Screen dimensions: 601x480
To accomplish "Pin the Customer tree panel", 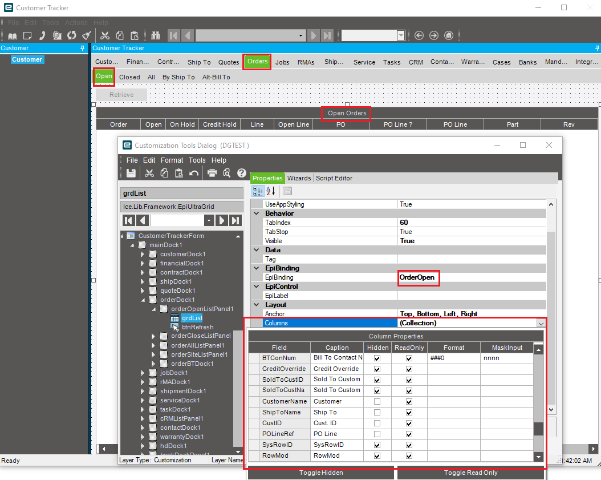I will [x=82, y=48].
